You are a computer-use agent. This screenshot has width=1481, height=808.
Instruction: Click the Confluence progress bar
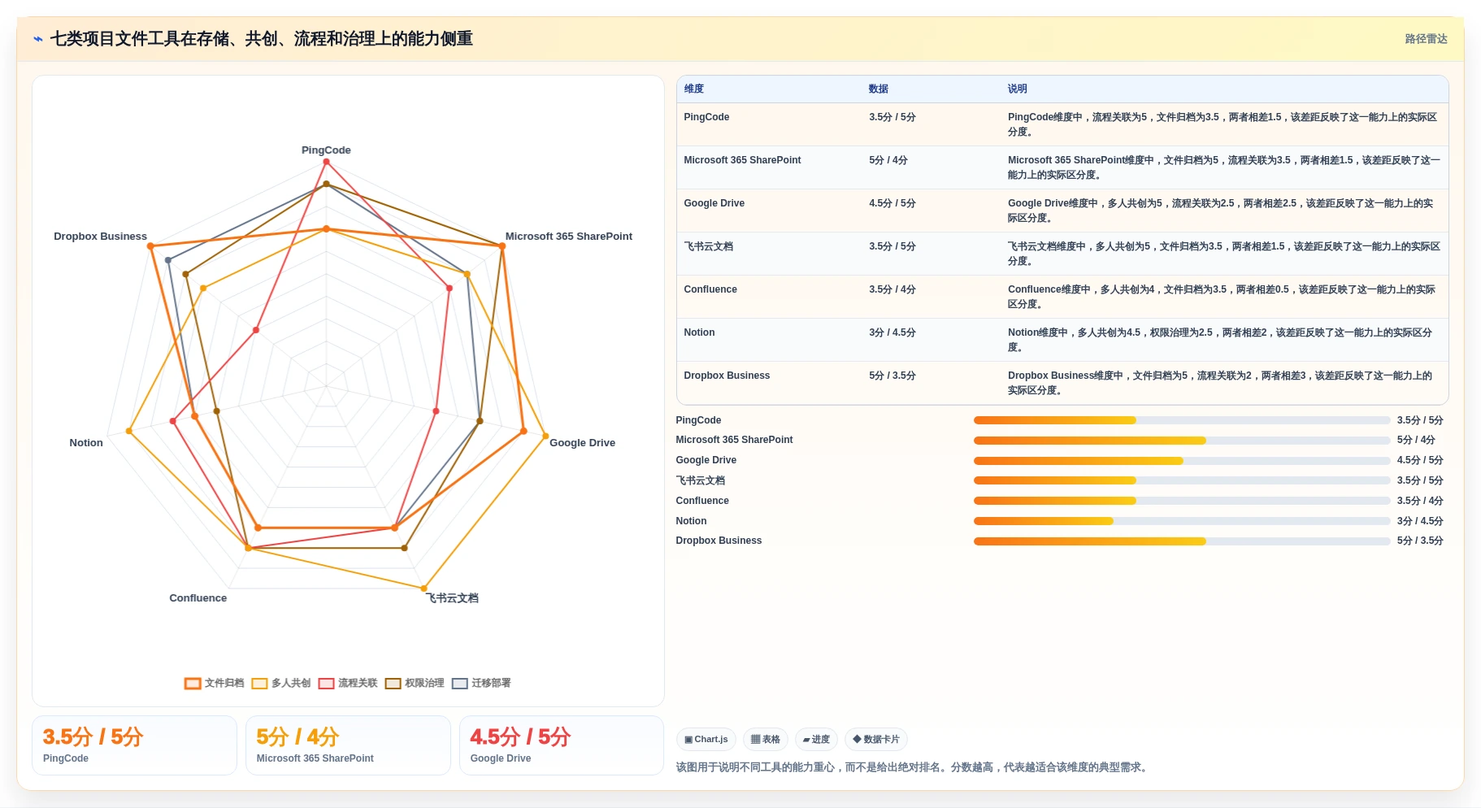tap(1182, 501)
